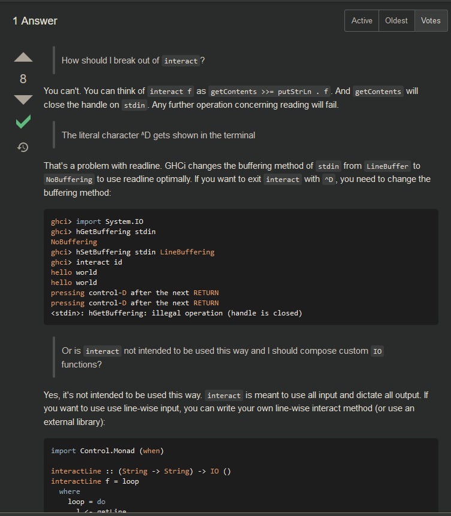Click the inline 'NoBuffering' code snippet
This screenshot has width=451, height=516.
point(69,180)
